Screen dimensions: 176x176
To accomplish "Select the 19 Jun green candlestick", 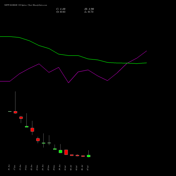I will pyautogui.click(x=27, y=127).
